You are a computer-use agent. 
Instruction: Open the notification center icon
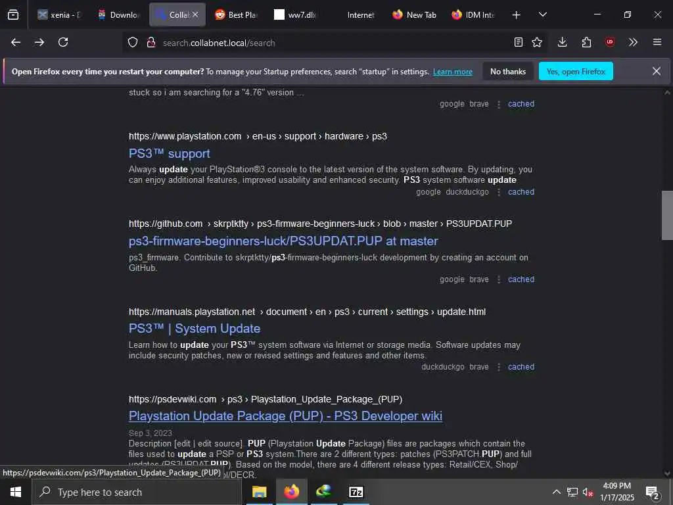click(653, 492)
